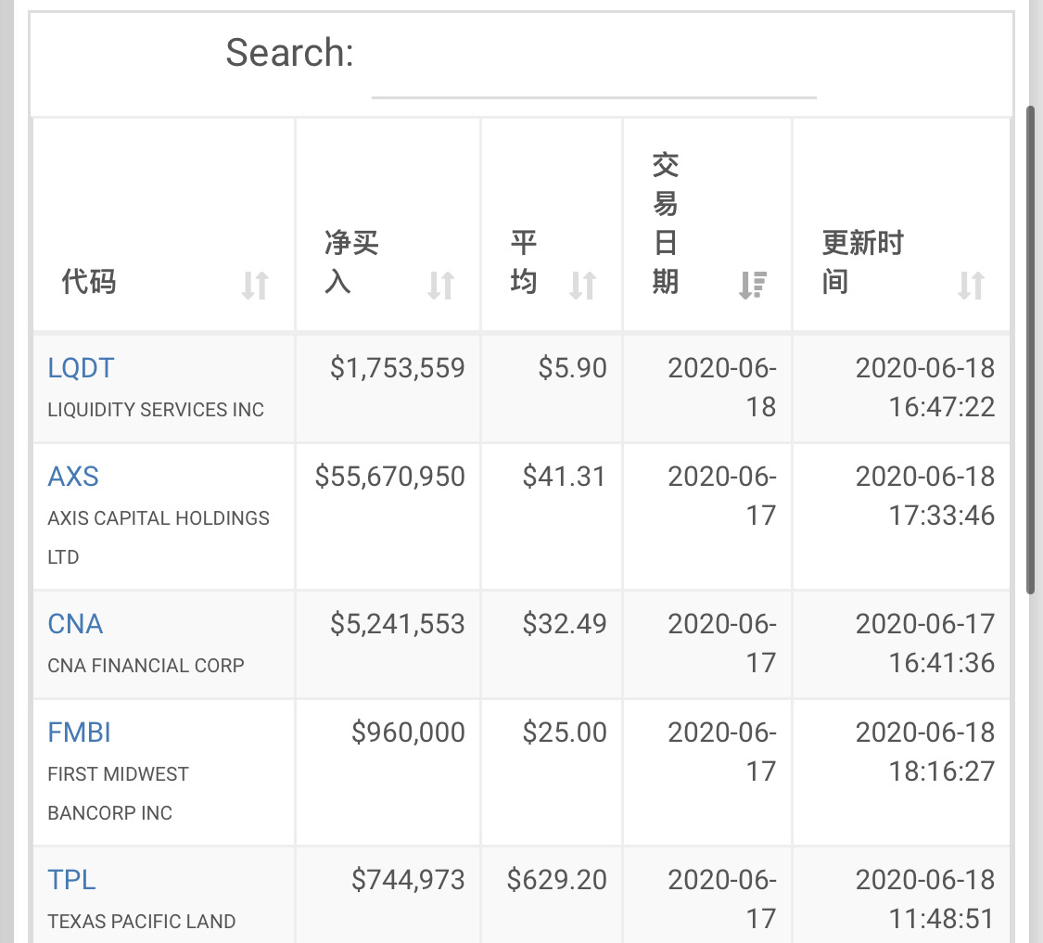Click the $744,973 net buy value
The height and width of the screenshot is (943, 1043).
click(x=409, y=881)
